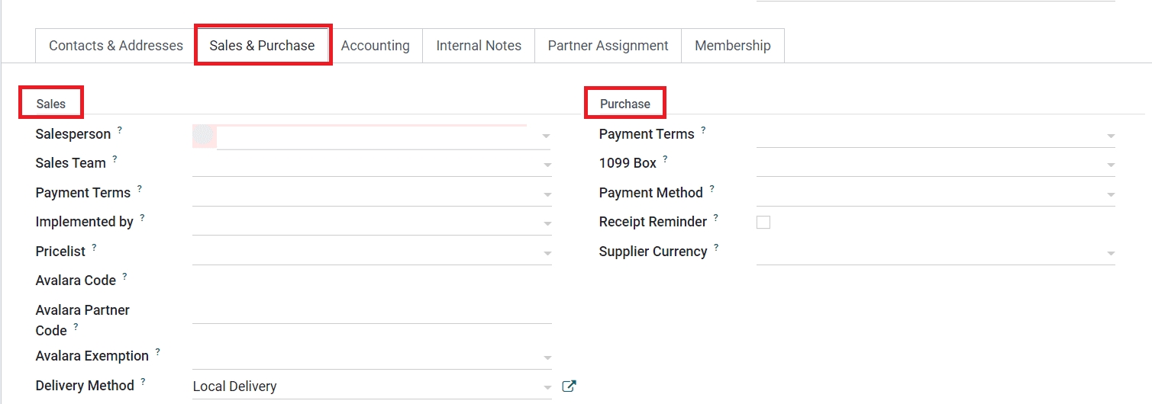Expand the Supplier Currency dropdown
Image resolution: width=1152 pixels, height=404 pixels.
point(1110,253)
